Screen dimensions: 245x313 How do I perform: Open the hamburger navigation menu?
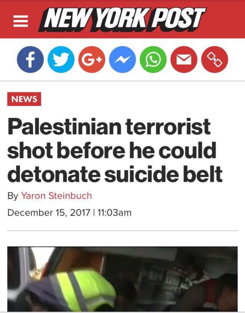(x=20, y=21)
